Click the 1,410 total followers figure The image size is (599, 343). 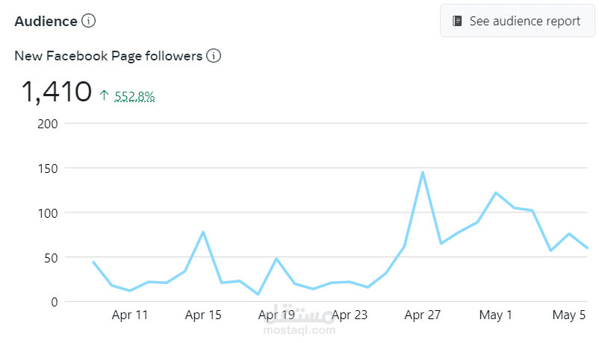point(56,92)
